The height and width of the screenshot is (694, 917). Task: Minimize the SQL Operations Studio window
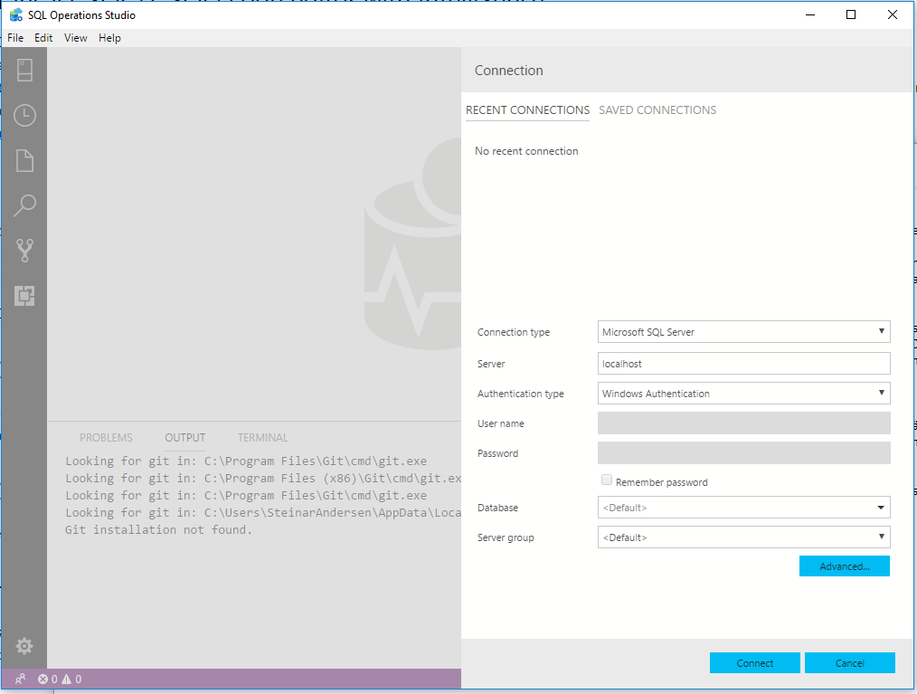coord(810,14)
